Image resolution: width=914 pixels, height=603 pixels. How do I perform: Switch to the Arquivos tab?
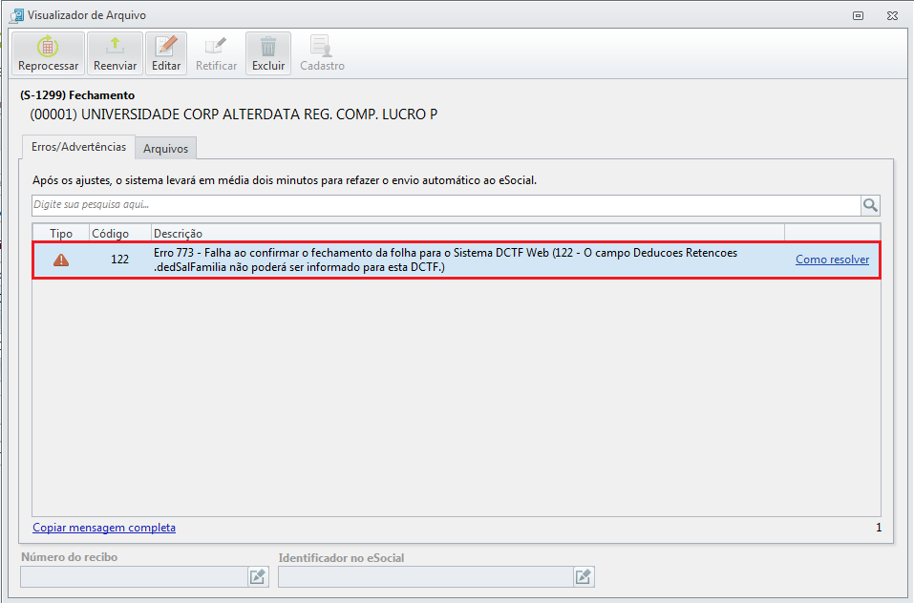coord(165,149)
